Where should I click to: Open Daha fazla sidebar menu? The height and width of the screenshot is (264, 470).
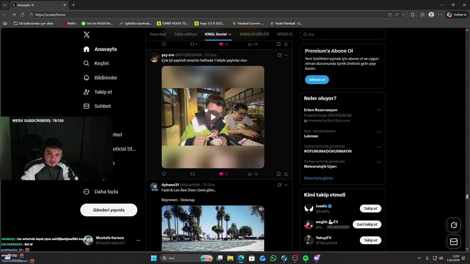click(x=101, y=191)
